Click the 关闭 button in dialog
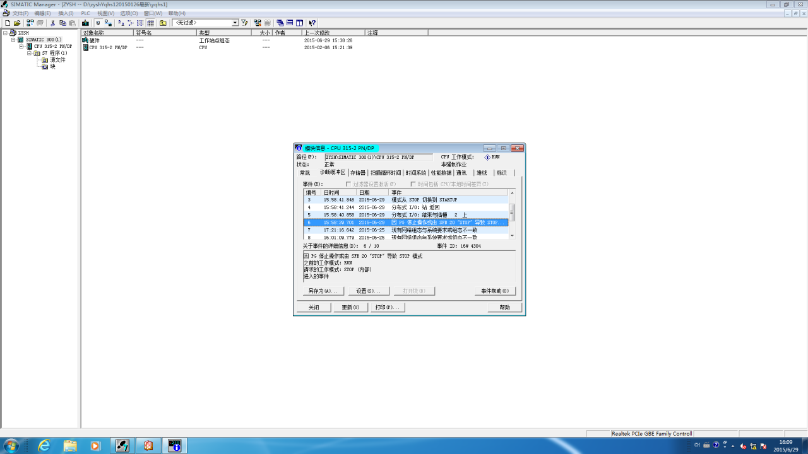The image size is (808, 454). coord(314,308)
